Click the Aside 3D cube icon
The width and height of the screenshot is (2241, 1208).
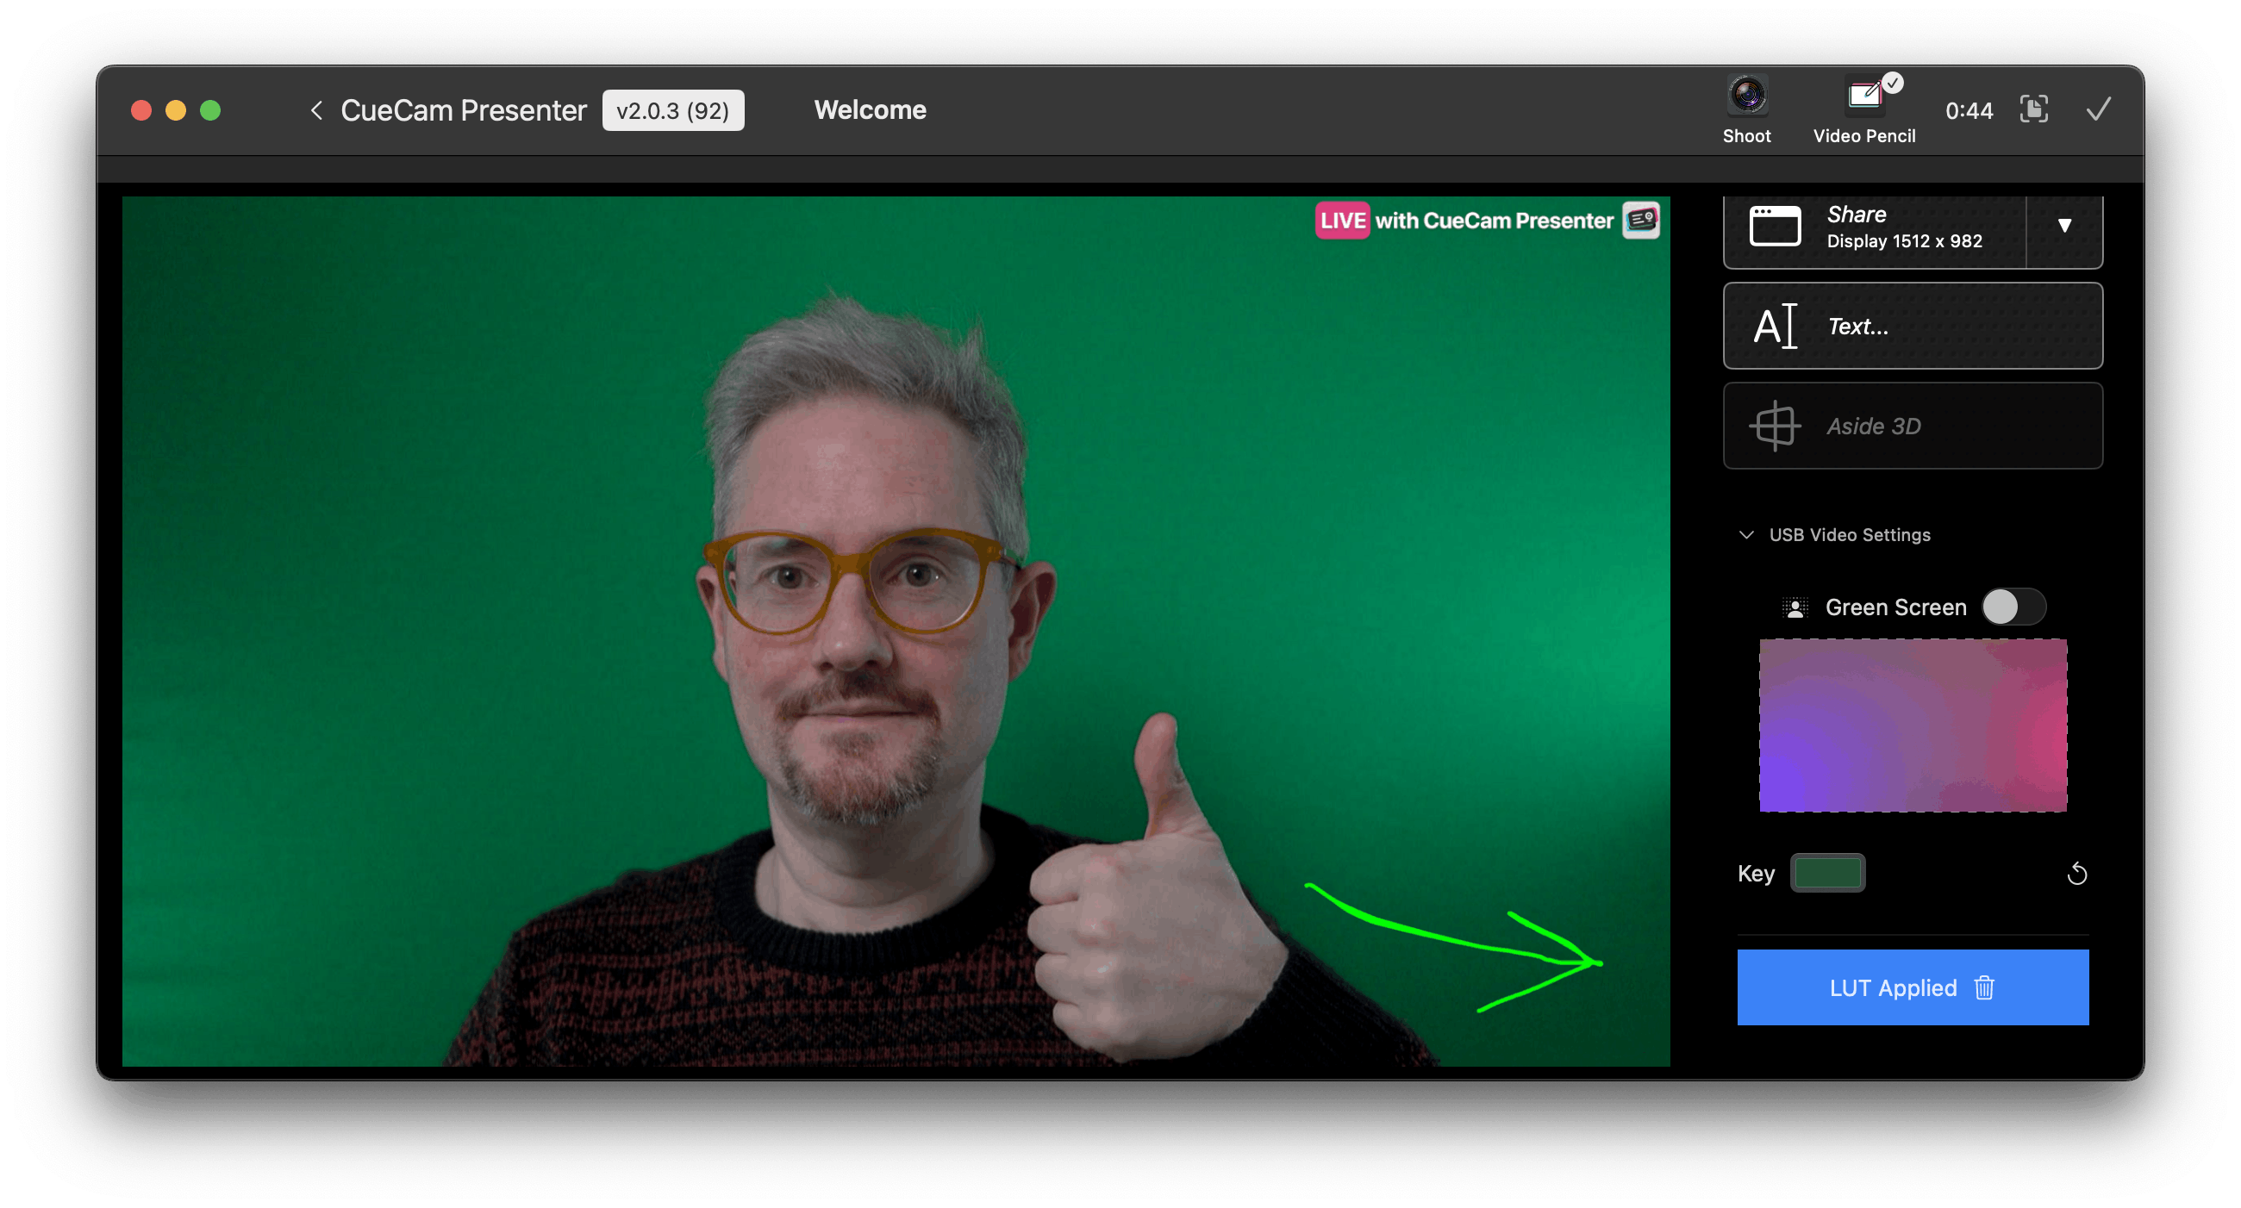pos(1775,427)
